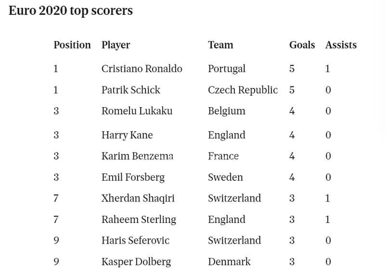This screenshot has width=385, height=272.
Task: Select the Denmark team cell
Action: 229,262
